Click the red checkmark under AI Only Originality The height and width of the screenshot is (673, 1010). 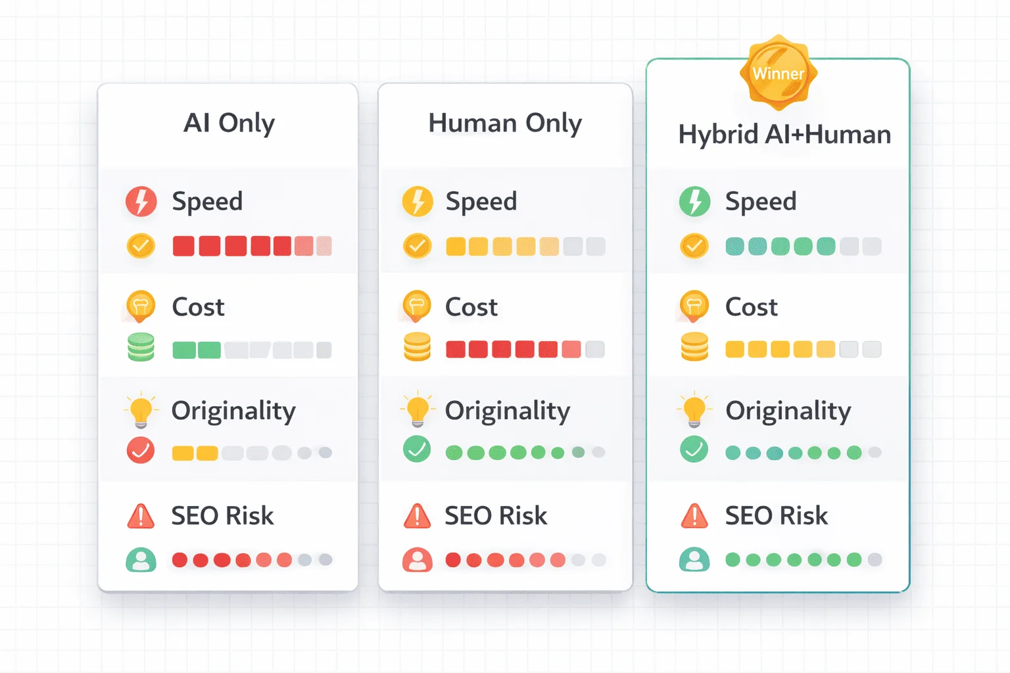(x=141, y=451)
